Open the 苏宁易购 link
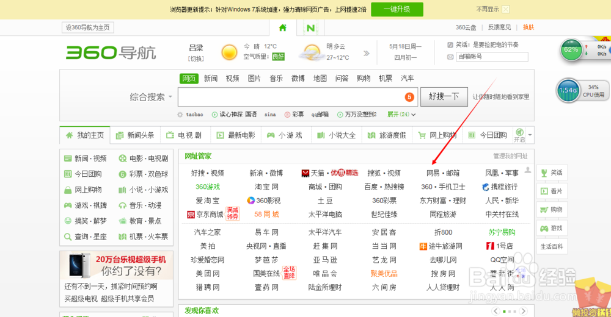Image resolution: width=611 pixels, height=317 pixels. coord(502,232)
